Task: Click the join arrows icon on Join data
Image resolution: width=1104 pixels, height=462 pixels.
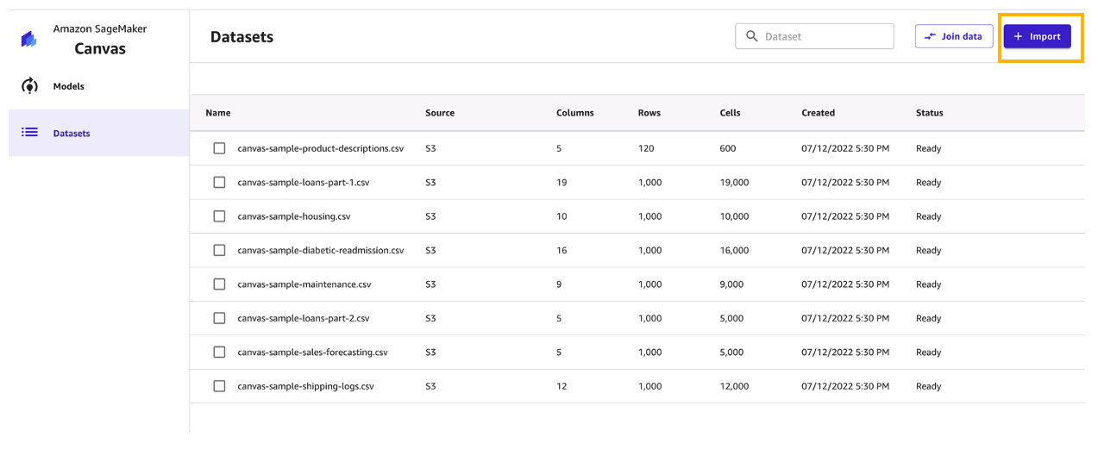Action: (x=930, y=36)
